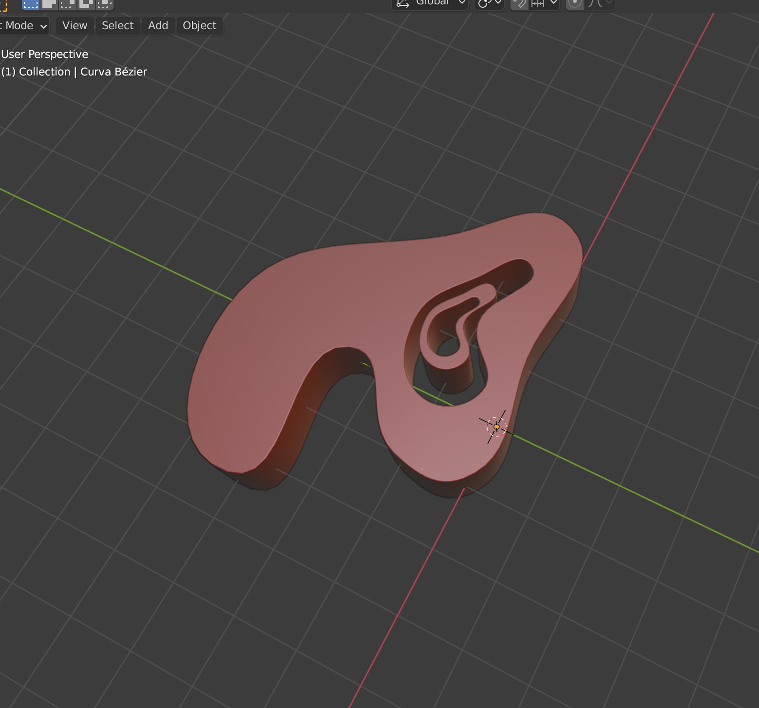Select the Intersect Selection mode icon
The height and width of the screenshot is (708, 759).
[x=104, y=4]
